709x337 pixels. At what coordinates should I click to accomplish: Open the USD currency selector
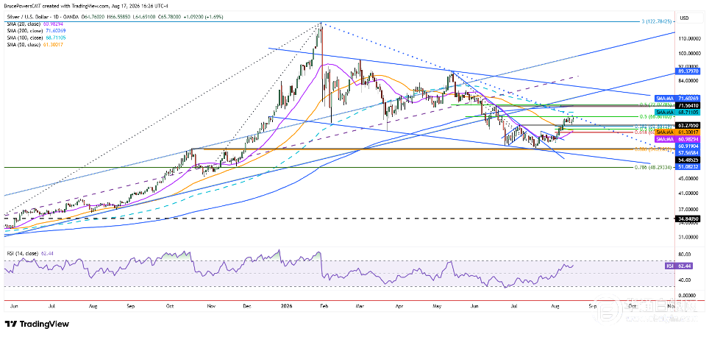click(x=684, y=18)
